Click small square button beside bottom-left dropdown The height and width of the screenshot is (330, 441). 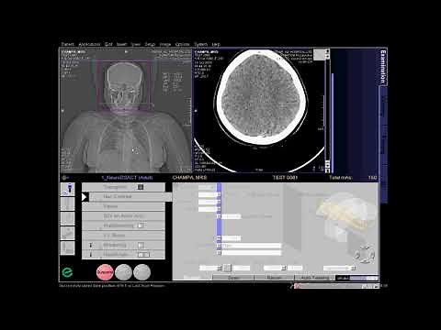point(227,268)
